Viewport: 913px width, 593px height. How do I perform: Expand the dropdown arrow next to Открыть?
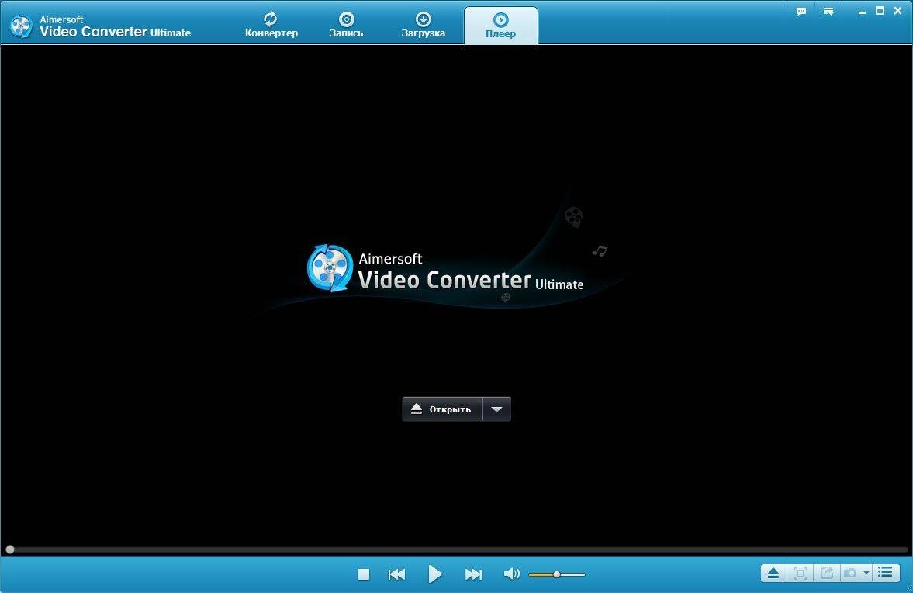pos(496,409)
